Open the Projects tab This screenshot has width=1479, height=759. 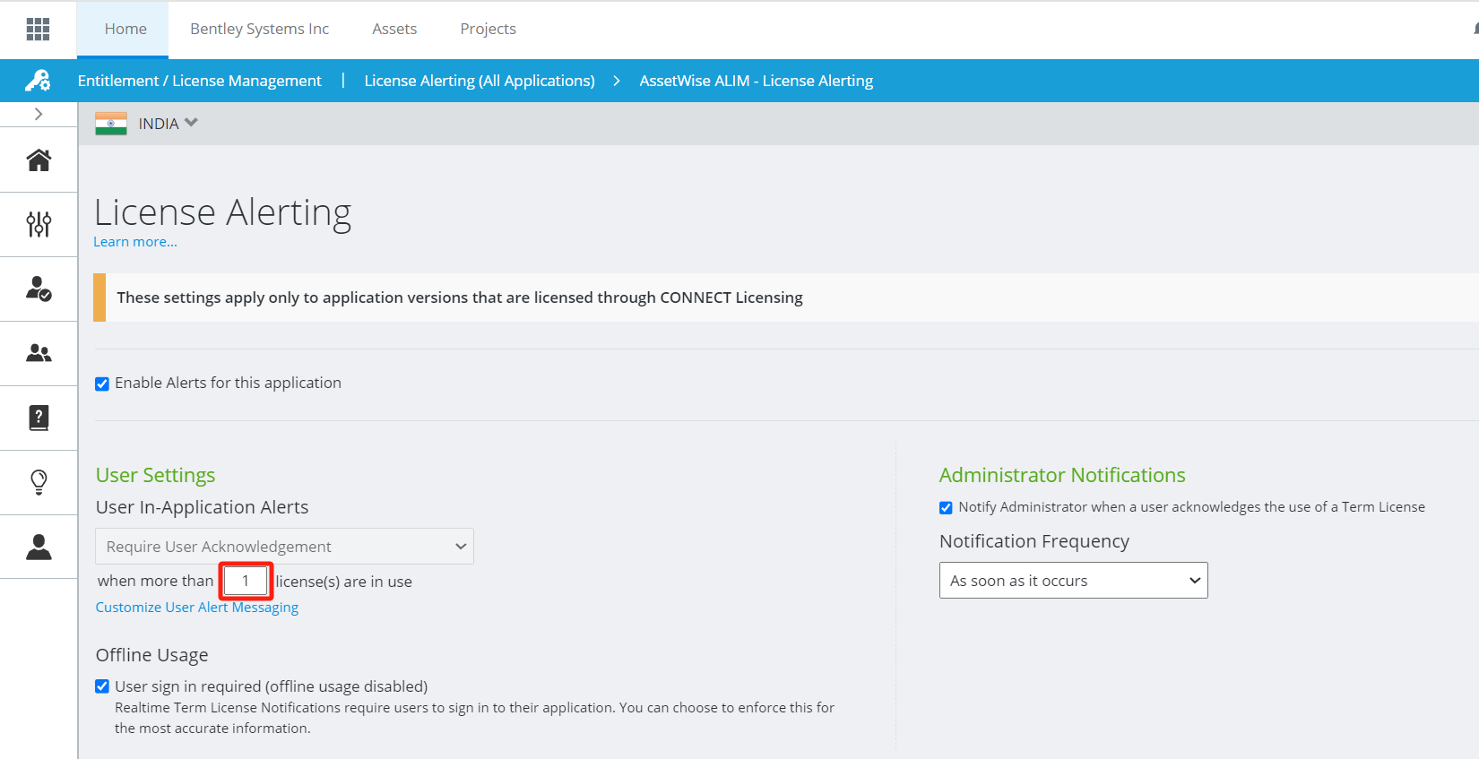[x=488, y=29]
